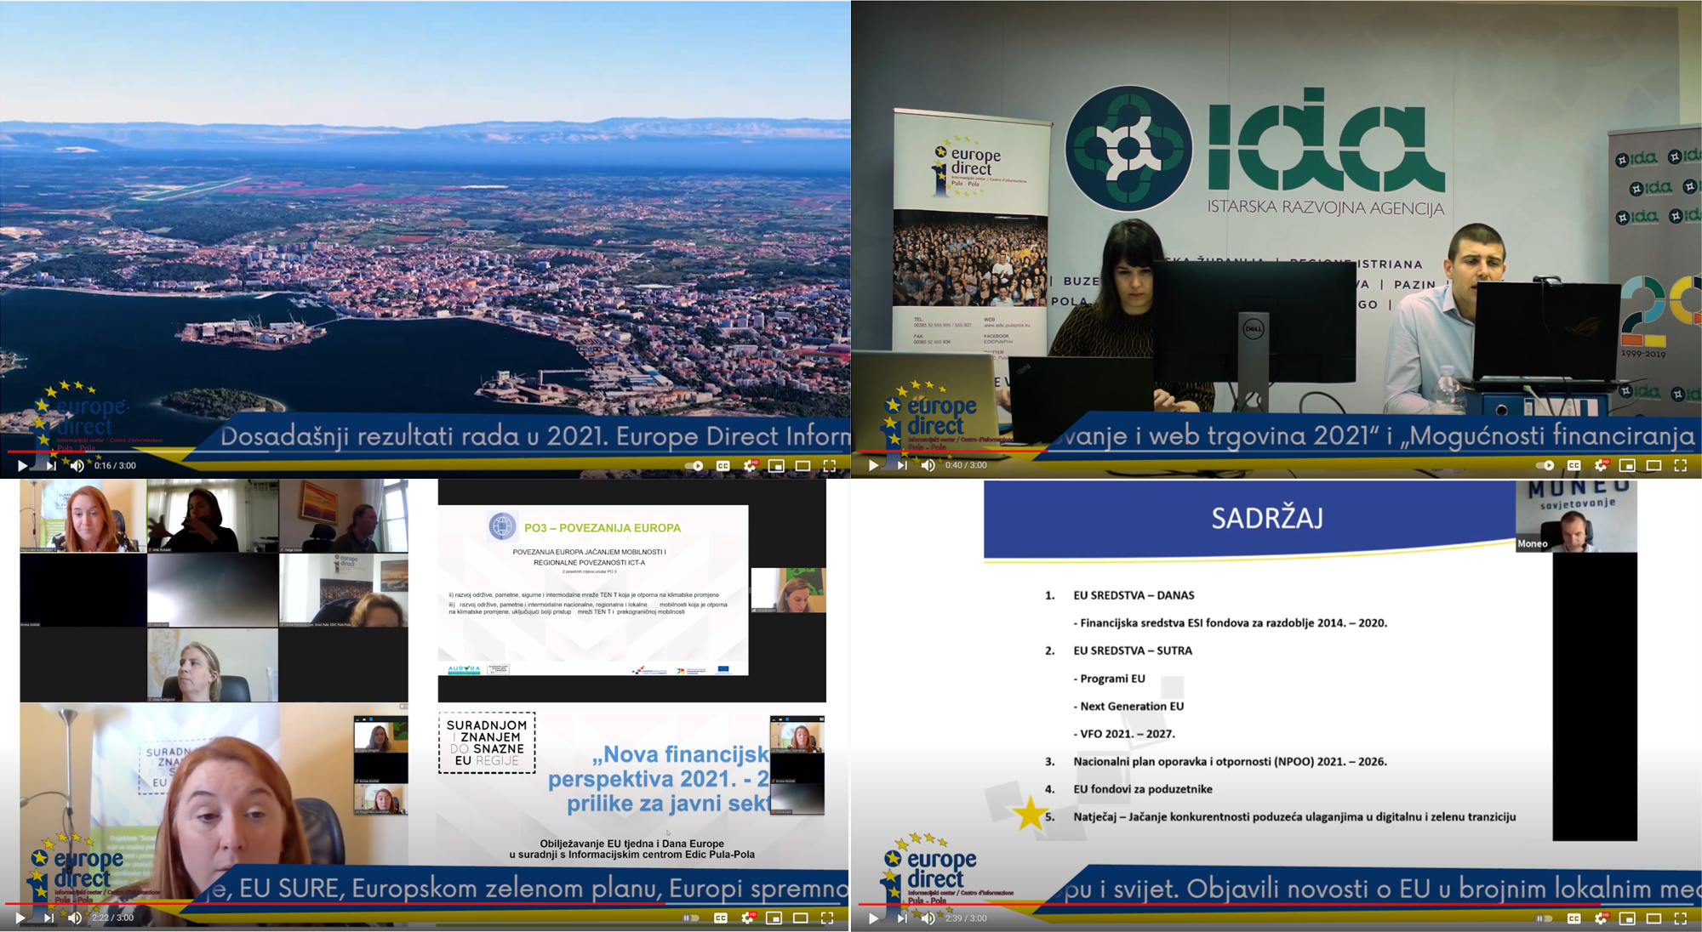Click the 0:40 / 3:00 time display
This screenshot has width=1702, height=932.
pyautogui.click(x=966, y=465)
